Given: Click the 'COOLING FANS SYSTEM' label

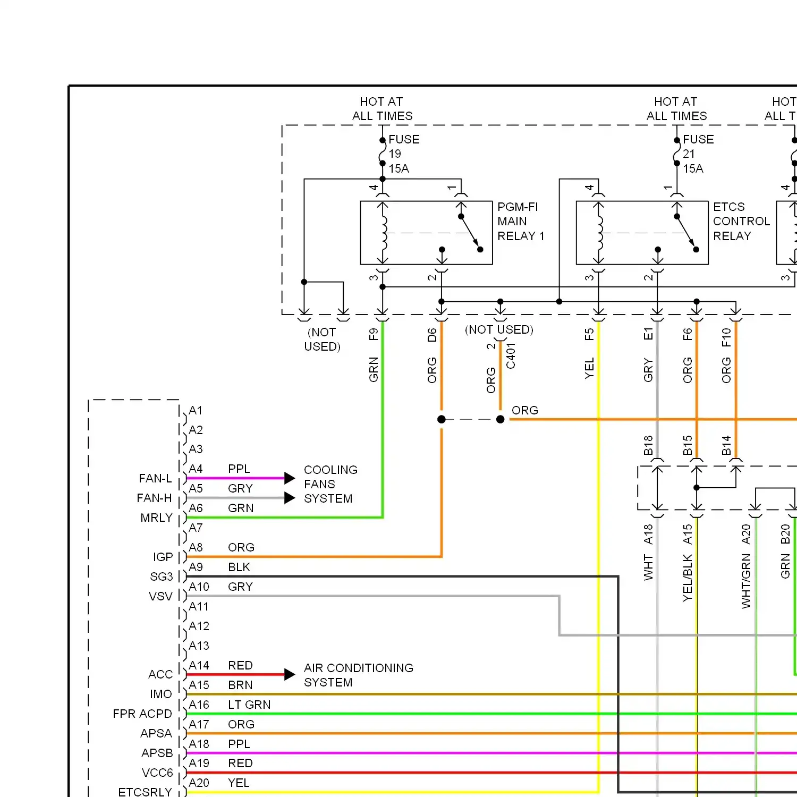Looking at the screenshot, I should (330, 484).
